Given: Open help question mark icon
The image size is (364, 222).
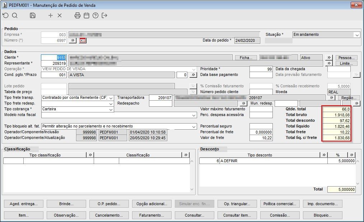Looking at the screenshot, I should click(x=95, y=15).
